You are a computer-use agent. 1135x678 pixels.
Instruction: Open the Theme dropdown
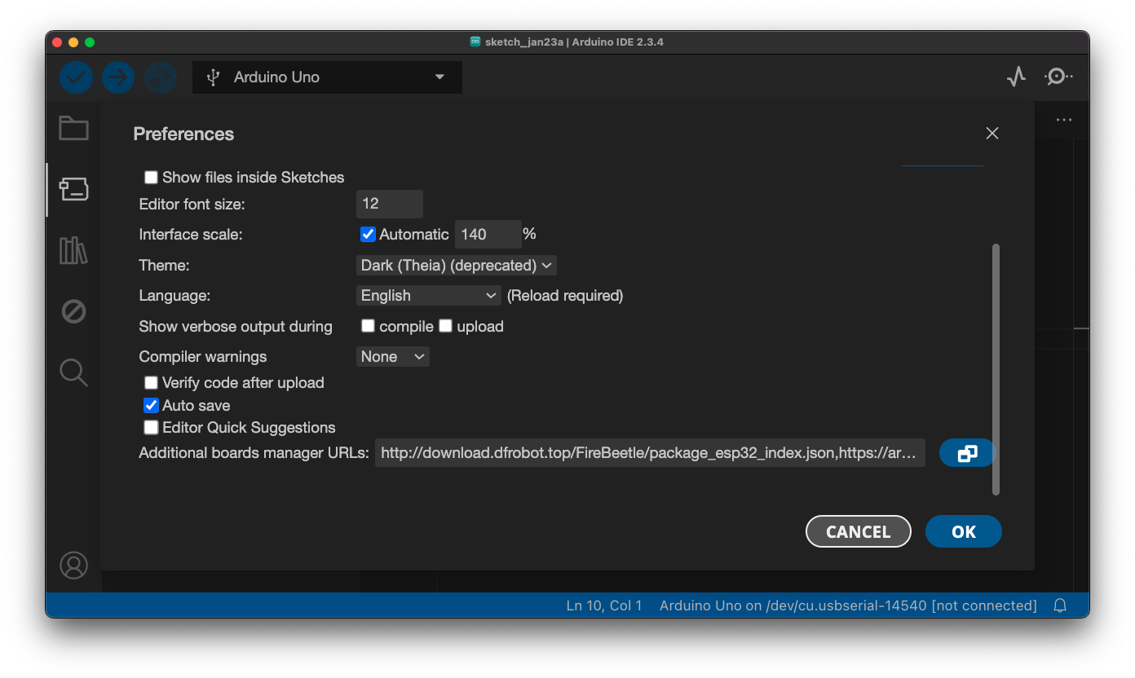point(457,266)
